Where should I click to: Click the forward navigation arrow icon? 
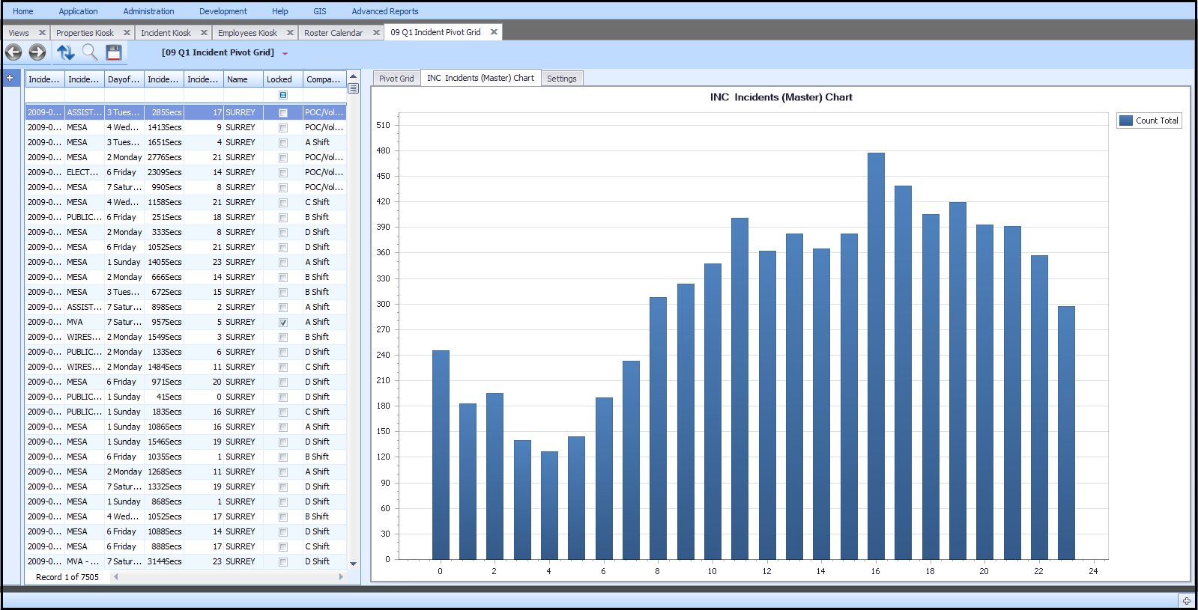[x=37, y=52]
